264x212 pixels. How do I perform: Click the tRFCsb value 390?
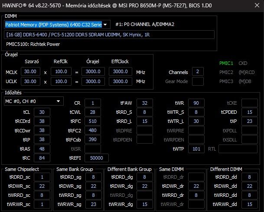93,139
